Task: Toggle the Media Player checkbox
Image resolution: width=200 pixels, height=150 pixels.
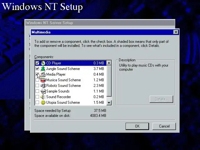Action: point(37,74)
